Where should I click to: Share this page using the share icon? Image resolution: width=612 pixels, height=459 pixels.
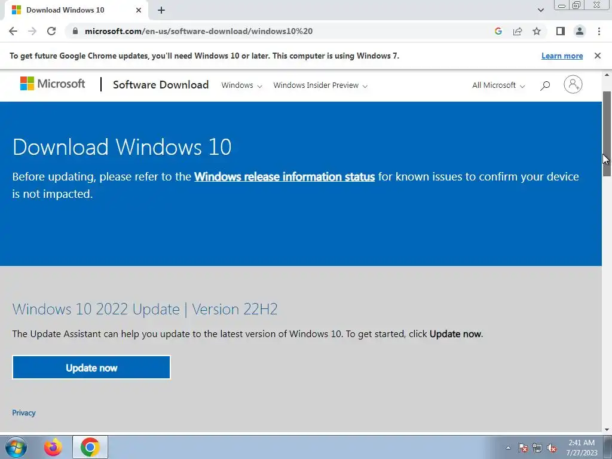[x=518, y=31]
